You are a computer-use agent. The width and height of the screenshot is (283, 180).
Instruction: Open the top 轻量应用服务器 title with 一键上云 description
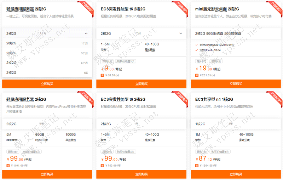click(x=26, y=9)
